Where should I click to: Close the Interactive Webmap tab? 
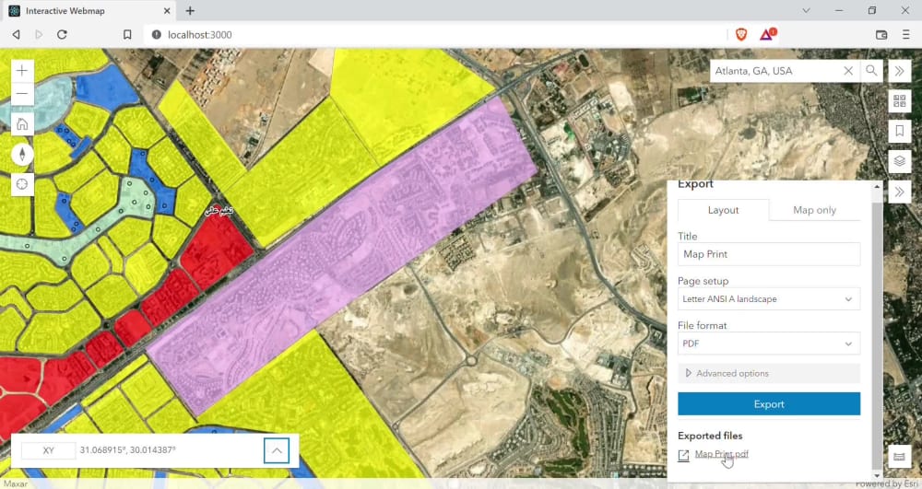(x=167, y=10)
